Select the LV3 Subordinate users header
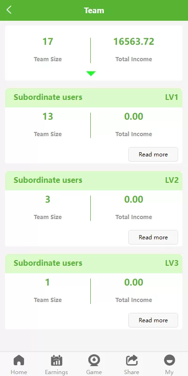This screenshot has height=376, width=188. [x=94, y=263]
